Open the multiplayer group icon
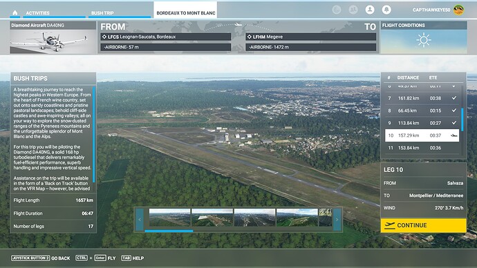The image size is (477, 268). (x=353, y=10)
